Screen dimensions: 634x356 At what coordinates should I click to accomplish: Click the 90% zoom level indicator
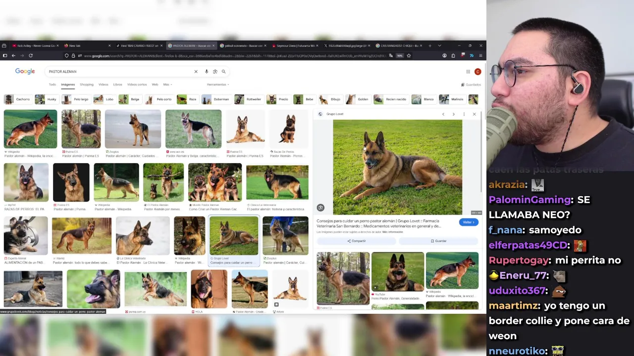pyautogui.click(x=400, y=55)
